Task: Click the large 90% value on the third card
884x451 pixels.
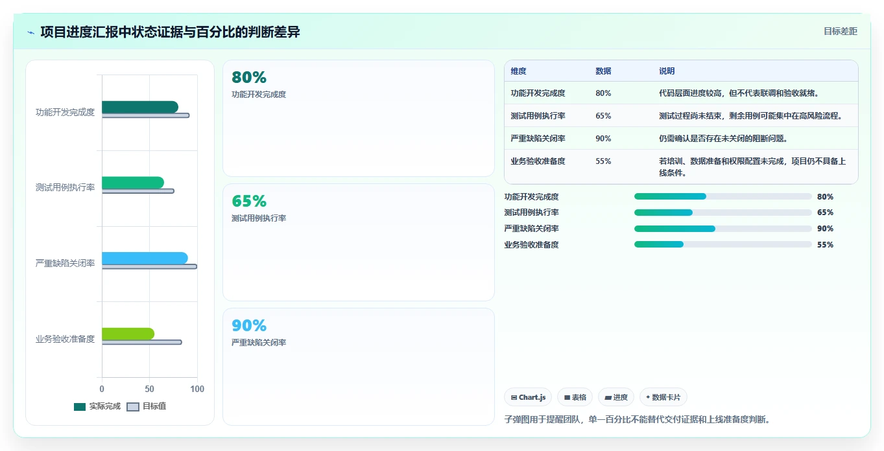Action: [x=249, y=325]
